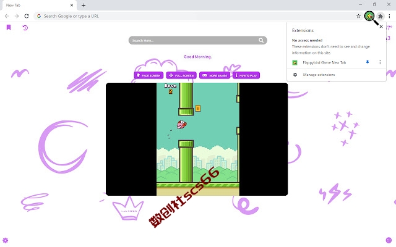Click the Chrome address bar
Viewport: 396px width, 247px height.
click(197, 16)
